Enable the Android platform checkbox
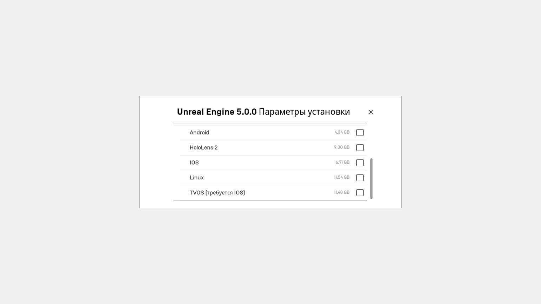Screen dimensions: 541x304 [360, 133]
